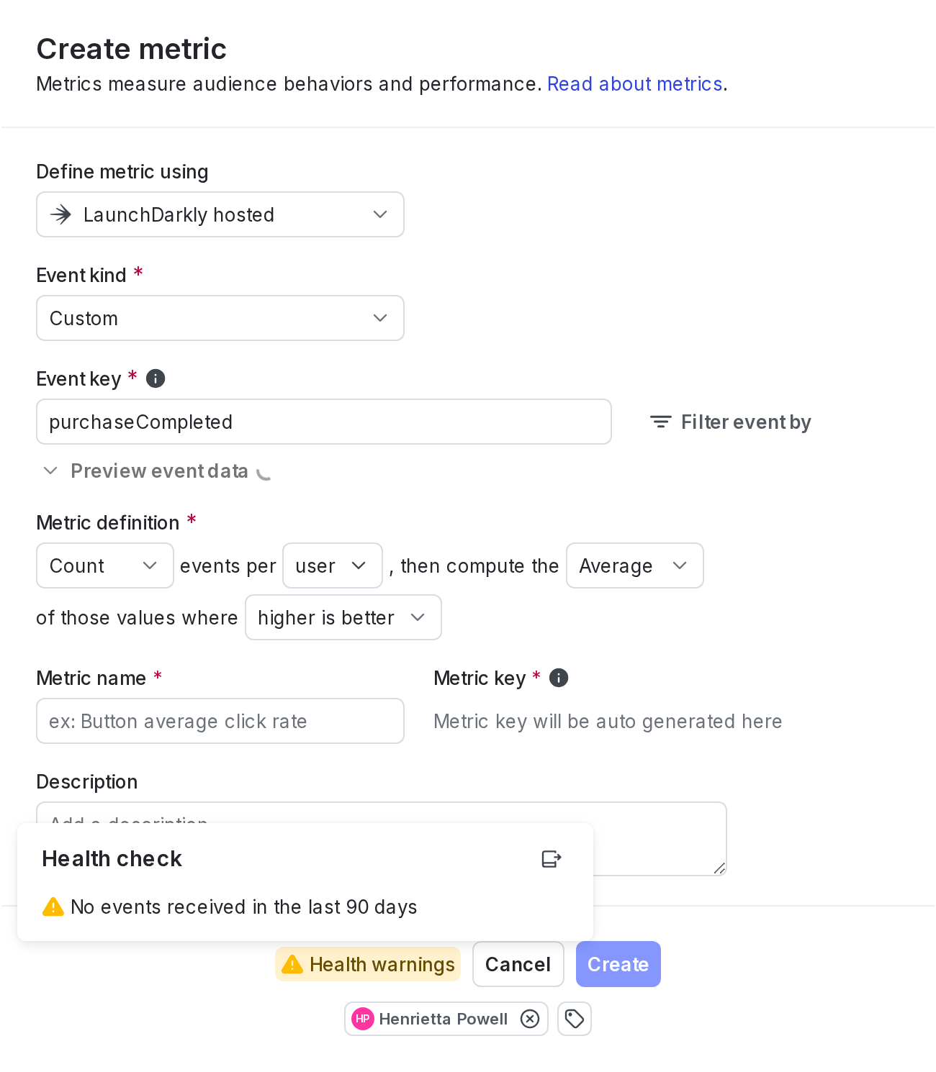Click the No events received warning icon
The width and height of the screenshot is (936, 1072).
53,907
